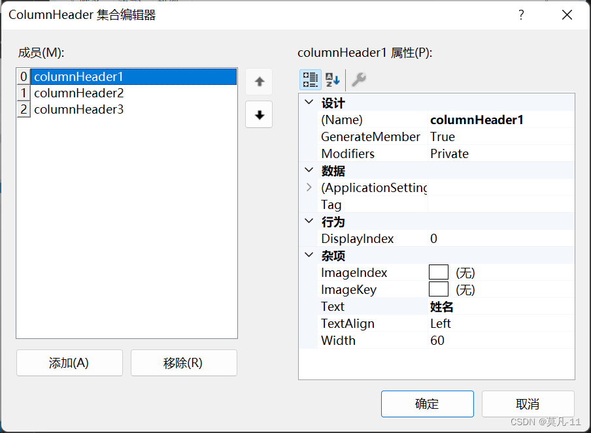Viewport: 591px width, 433px height.
Task: Select the ImageKey property label
Action: (x=348, y=289)
